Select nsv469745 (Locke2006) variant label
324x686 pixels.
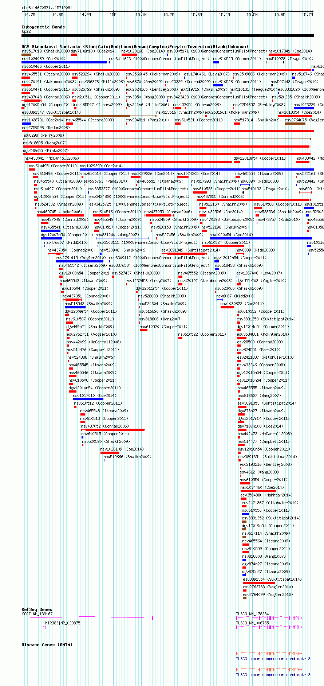coord(60,212)
